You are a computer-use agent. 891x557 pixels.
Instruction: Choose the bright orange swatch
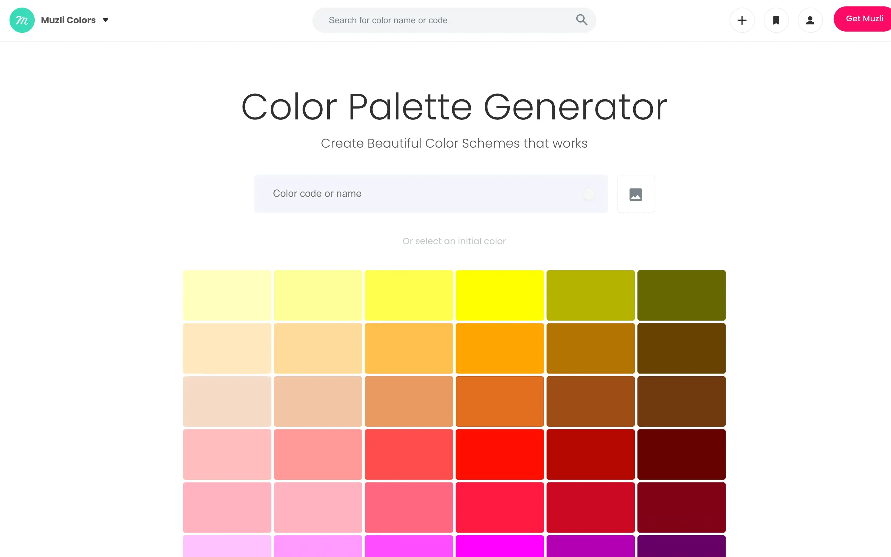coord(500,348)
